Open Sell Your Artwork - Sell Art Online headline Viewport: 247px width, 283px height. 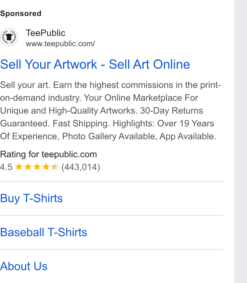coord(95,64)
